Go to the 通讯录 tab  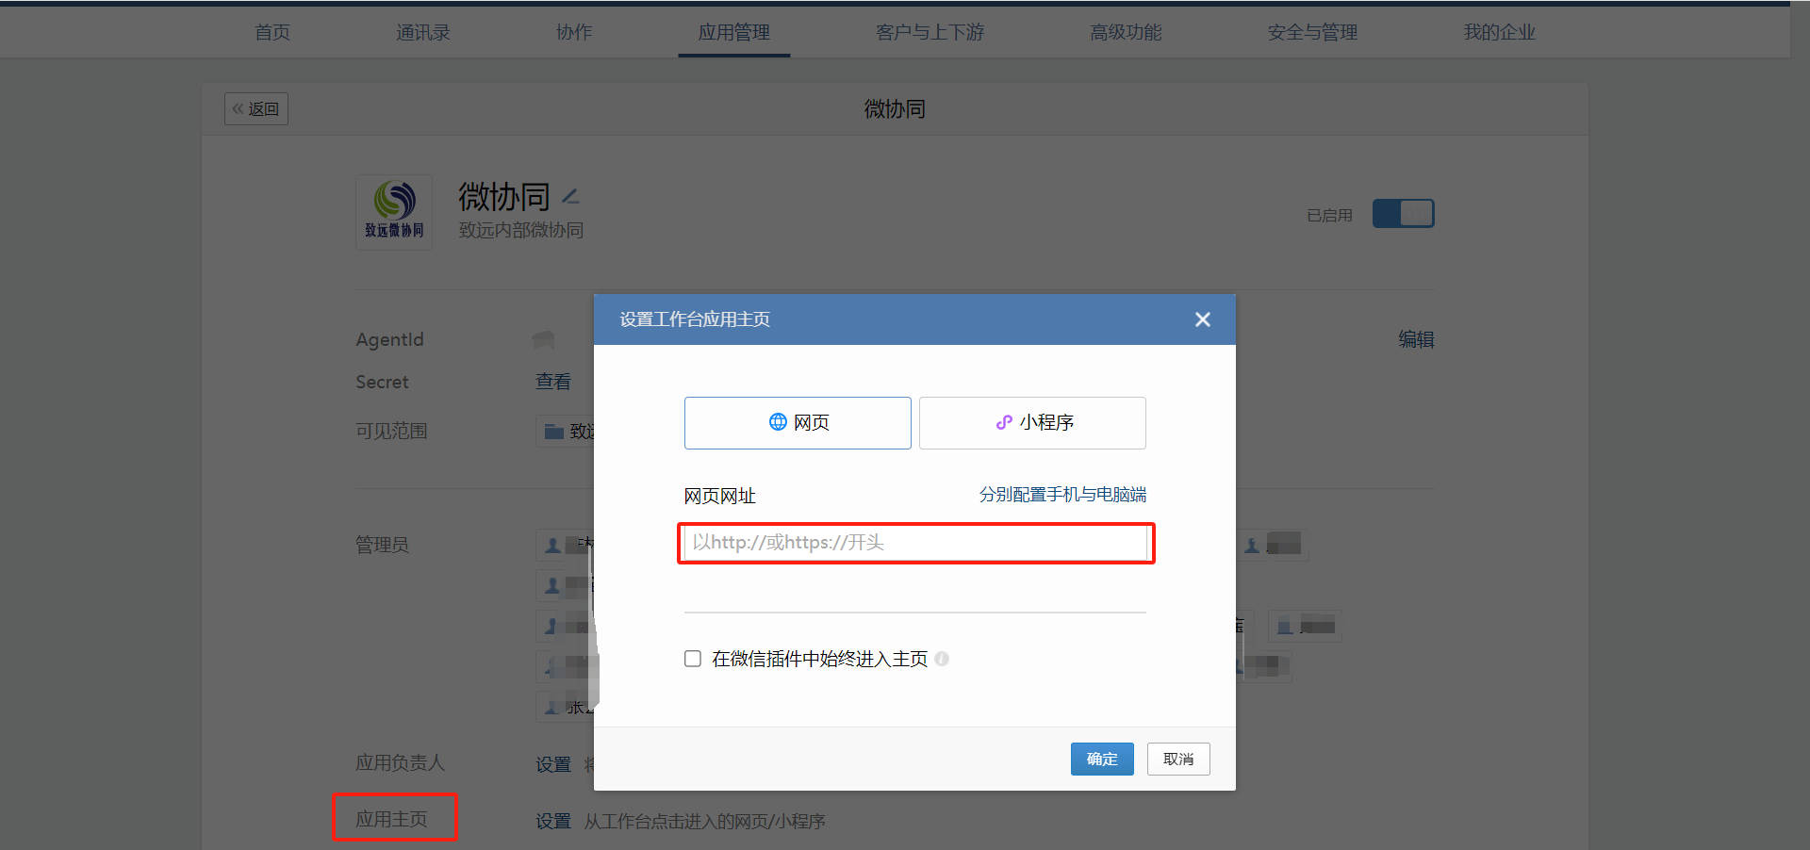[423, 32]
